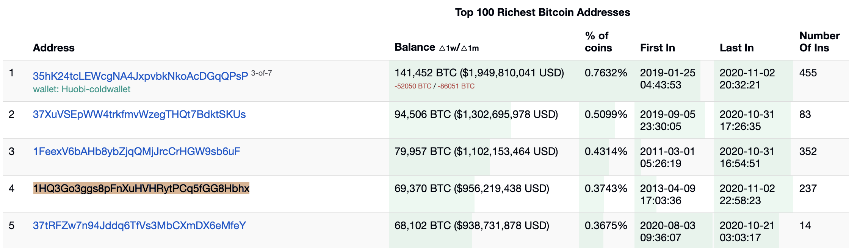Open address 37tRFZw7n94Jddq6TfVs3MbCXmDX6eMfeY
849x248 pixels.
click(139, 225)
